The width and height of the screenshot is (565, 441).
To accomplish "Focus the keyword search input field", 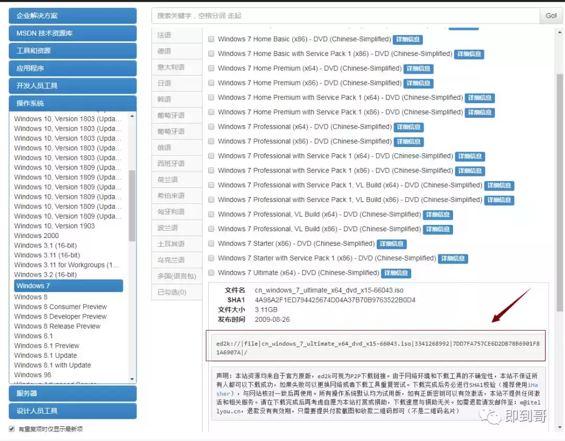I will [345, 16].
